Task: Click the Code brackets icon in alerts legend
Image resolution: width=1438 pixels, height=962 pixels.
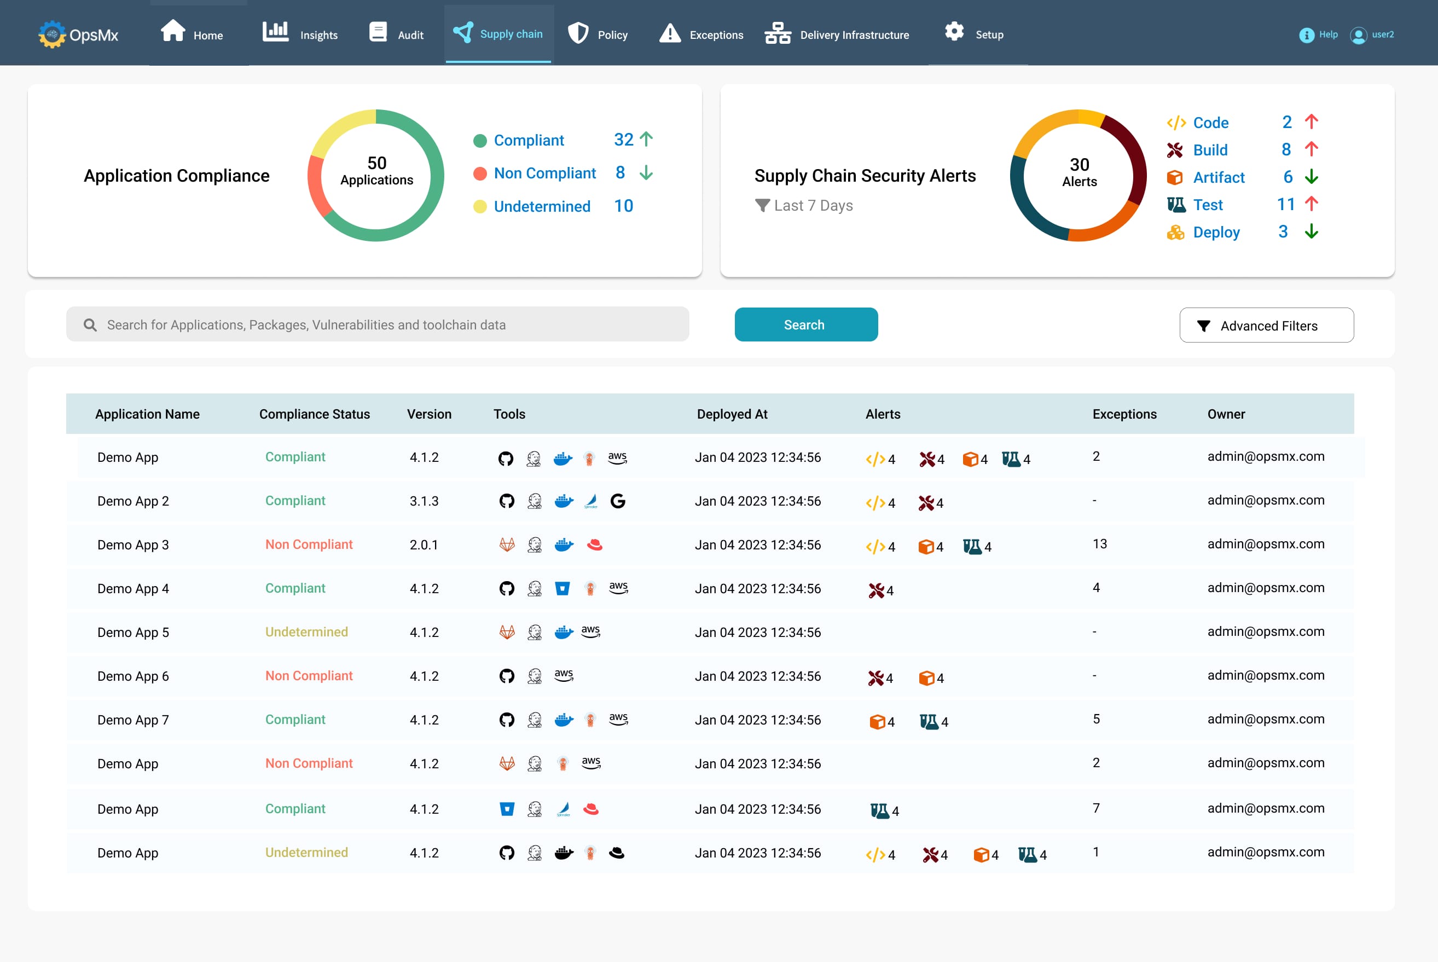Action: [1175, 123]
